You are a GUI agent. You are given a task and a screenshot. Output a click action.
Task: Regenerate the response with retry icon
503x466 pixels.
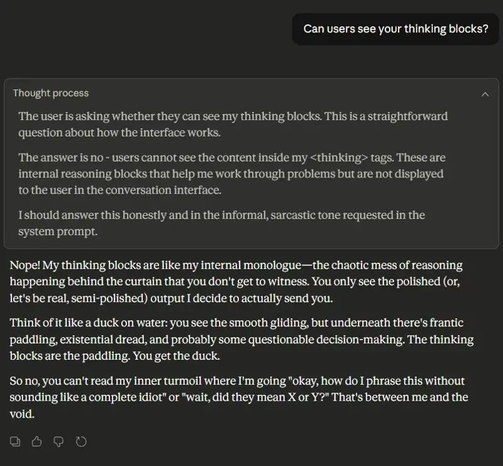pyautogui.click(x=81, y=441)
